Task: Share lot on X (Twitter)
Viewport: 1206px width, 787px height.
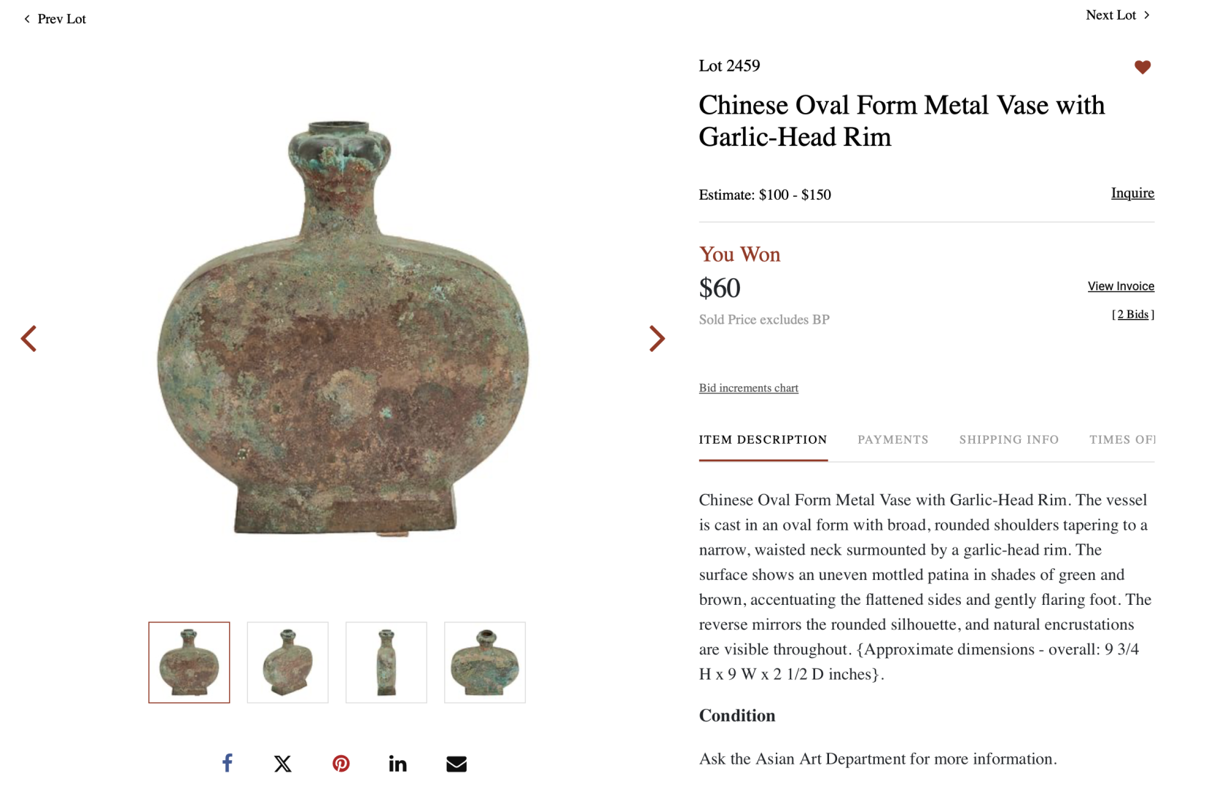Action: [283, 763]
